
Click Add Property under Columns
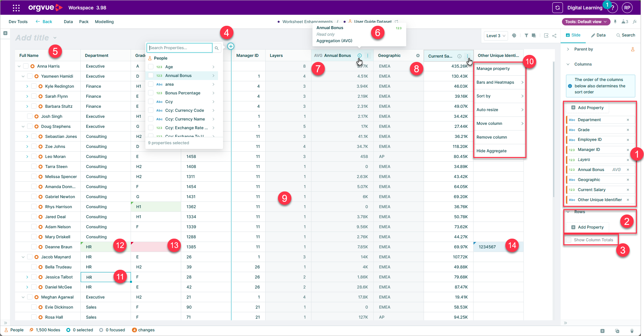click(587, 108)
